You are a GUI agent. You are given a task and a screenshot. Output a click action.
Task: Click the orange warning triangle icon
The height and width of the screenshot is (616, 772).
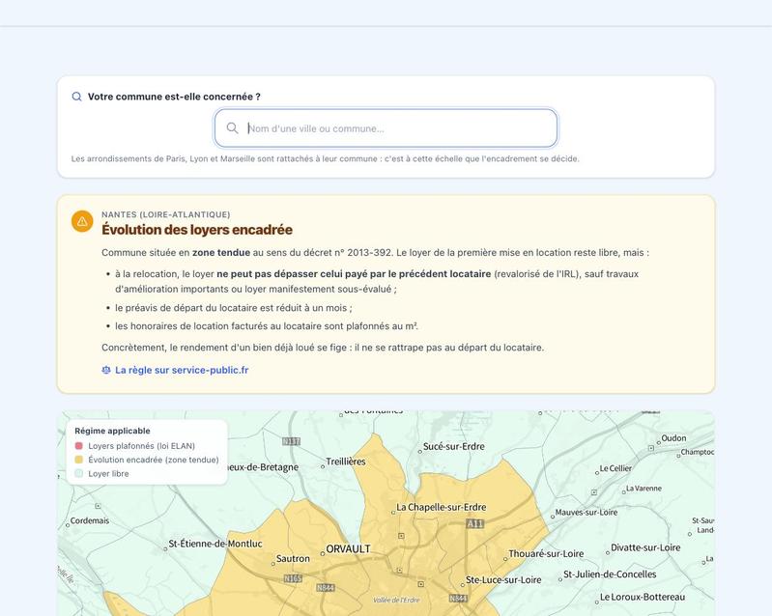(82, 221)
